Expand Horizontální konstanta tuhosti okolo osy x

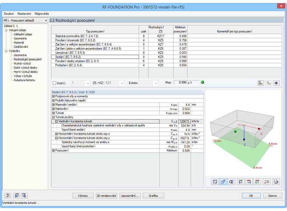[x=56, y=134]
